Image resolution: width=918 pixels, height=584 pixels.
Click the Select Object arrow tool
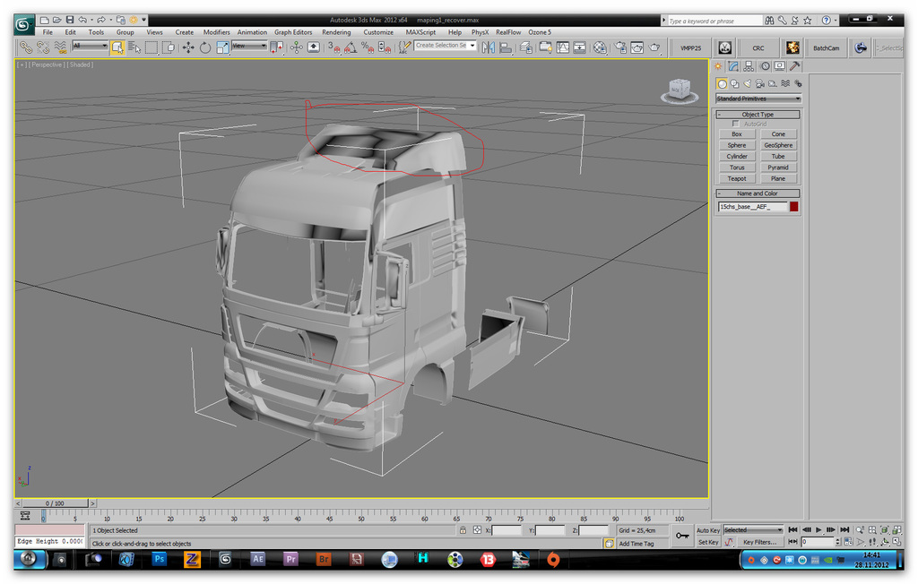(117, 47)
